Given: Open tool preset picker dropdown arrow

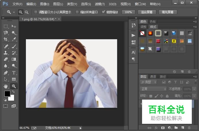Looking at the screenshot, I should [x=14, y=12].
